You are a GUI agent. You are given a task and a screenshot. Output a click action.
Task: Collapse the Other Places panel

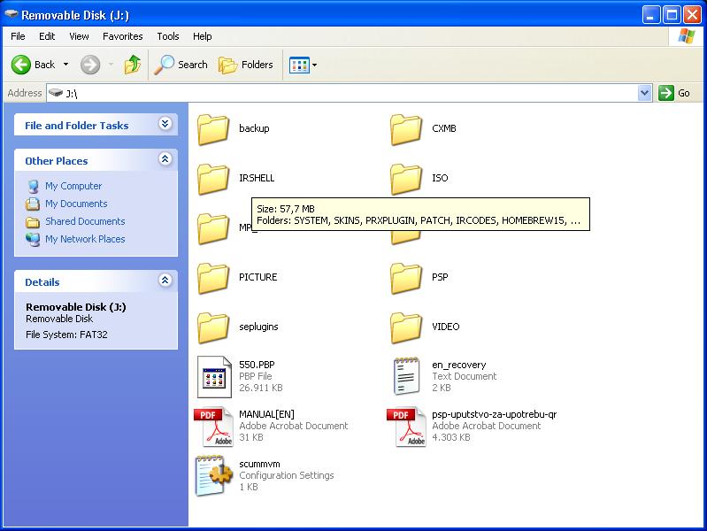(x=165, y=158)
